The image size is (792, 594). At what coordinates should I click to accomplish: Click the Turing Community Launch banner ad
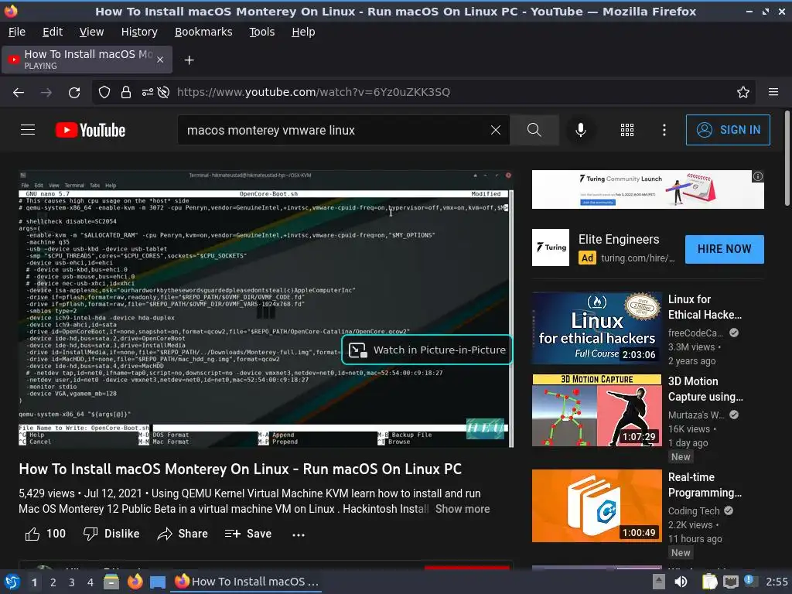point(647,189)
